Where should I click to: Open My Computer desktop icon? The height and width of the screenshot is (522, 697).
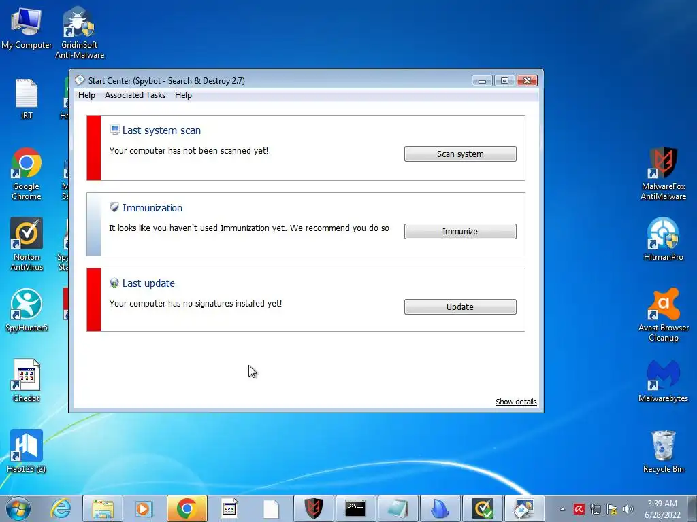pos(27,28)
